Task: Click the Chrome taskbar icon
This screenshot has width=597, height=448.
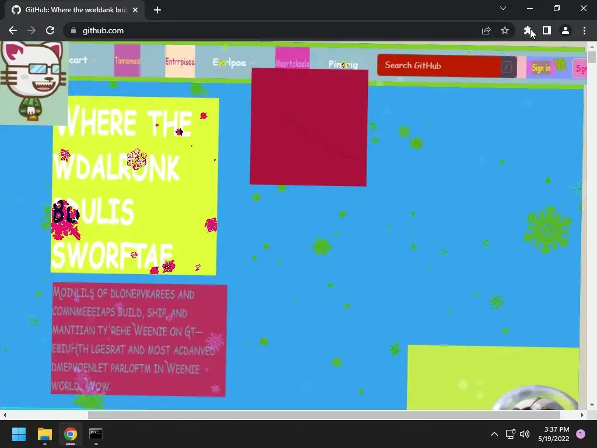Action: (x=71, y=434)
